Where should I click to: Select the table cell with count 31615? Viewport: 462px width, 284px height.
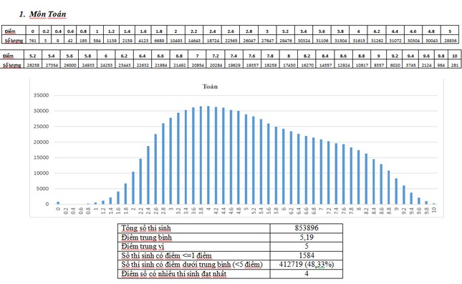(x=359, y=41)
